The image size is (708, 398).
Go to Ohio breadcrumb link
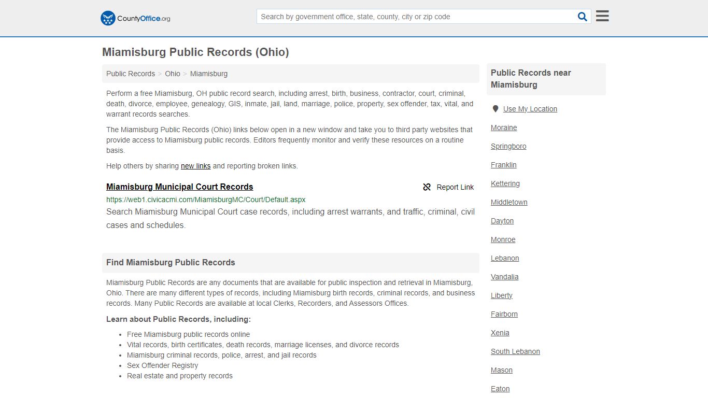click(x=173, y=74)
